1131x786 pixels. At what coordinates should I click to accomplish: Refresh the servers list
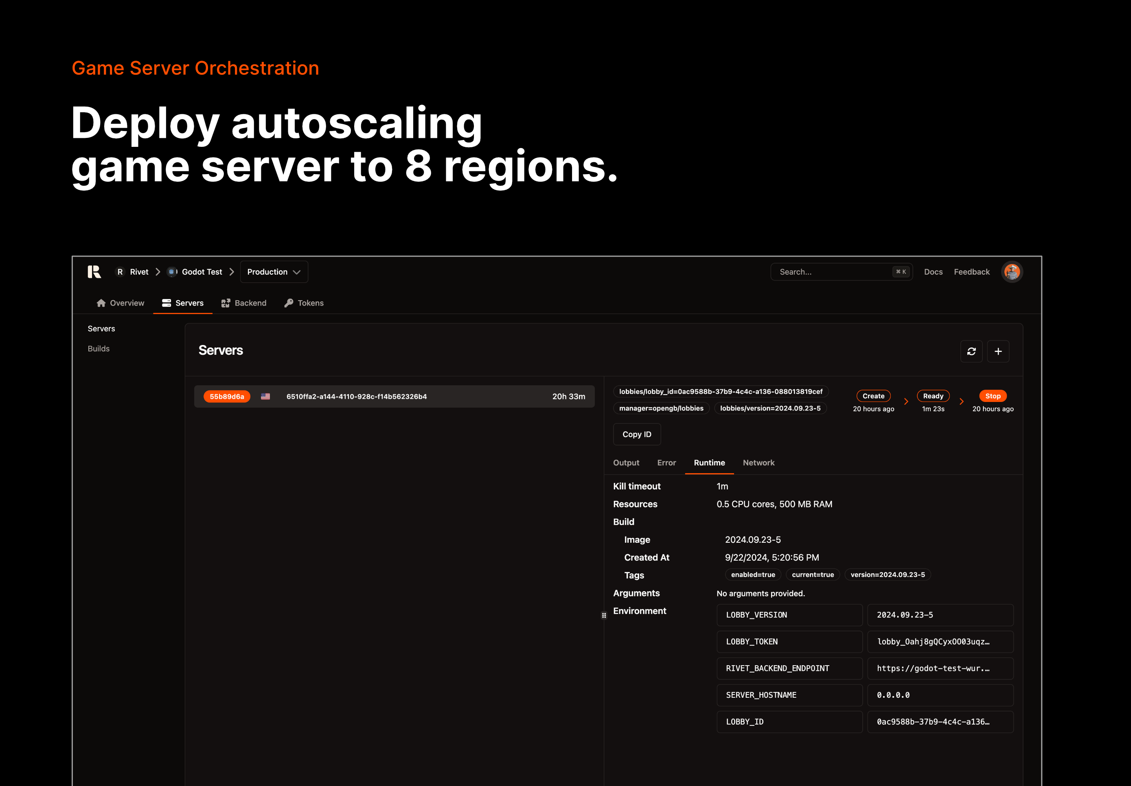971,351
